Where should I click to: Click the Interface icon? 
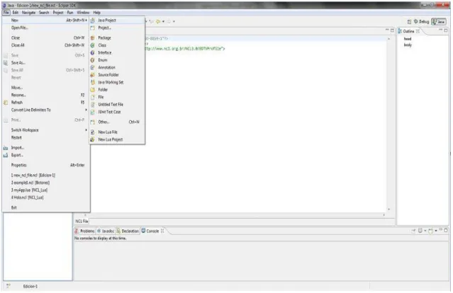click(x=93, y=53)
